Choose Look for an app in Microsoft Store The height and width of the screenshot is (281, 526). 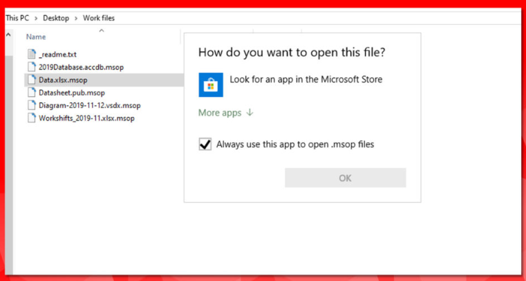point(306,80)
